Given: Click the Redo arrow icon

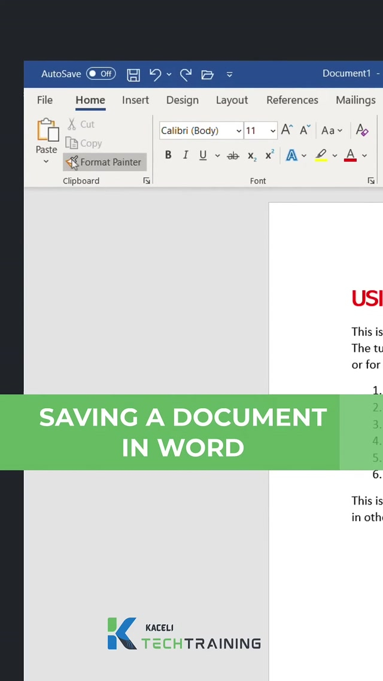Looking at the screenshot, I should click(186, 74).
